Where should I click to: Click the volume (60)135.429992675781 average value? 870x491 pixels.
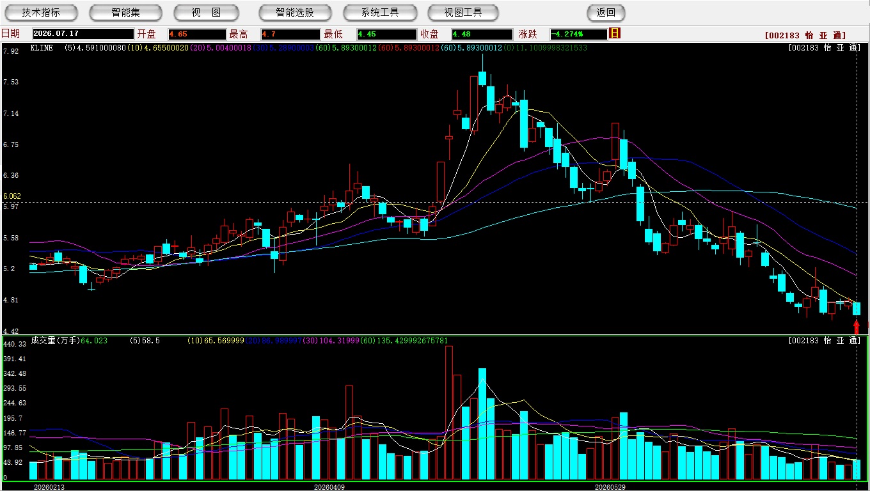(x=403, y=341)
